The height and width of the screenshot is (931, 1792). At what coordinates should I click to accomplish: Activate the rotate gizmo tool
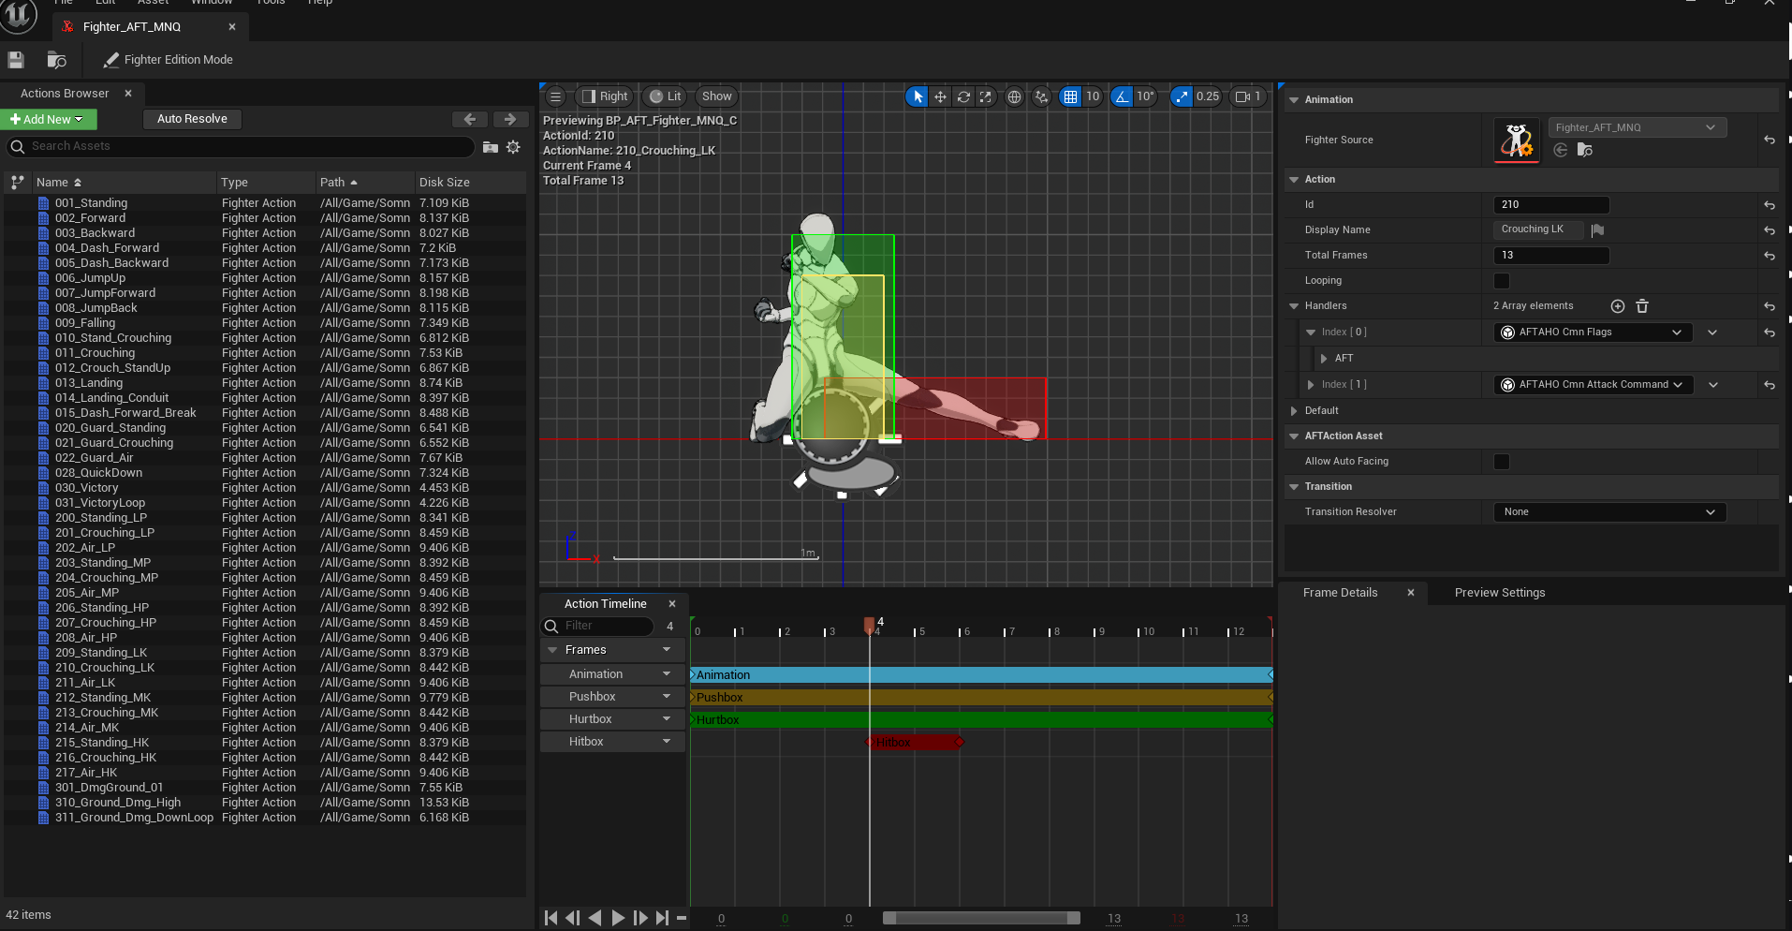(962, 96)
